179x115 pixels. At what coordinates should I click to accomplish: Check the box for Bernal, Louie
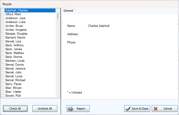tap(3, 76)
